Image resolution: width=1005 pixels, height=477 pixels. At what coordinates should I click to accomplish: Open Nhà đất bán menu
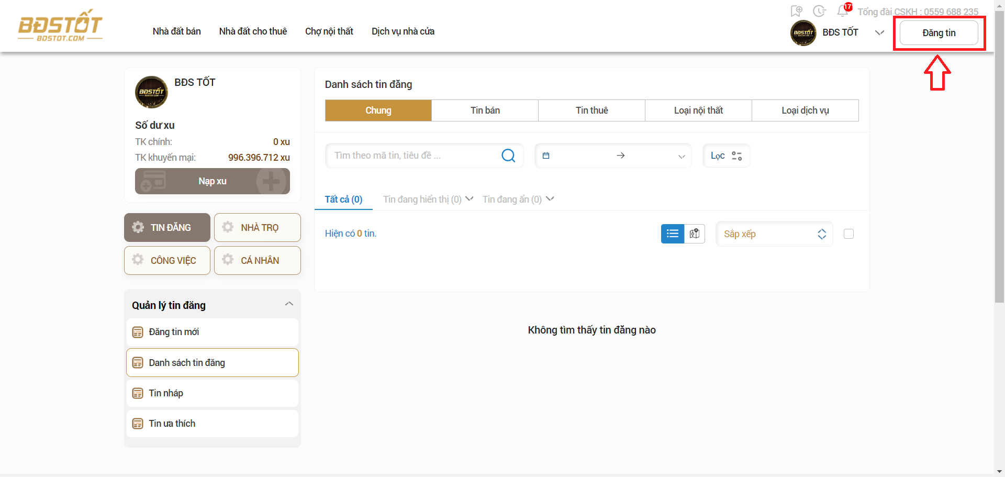pyautogui.click(x=176, y=31)
